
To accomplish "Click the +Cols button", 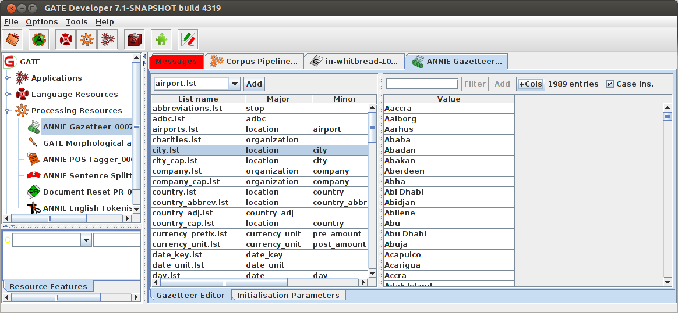I will (x=530, y=84).
